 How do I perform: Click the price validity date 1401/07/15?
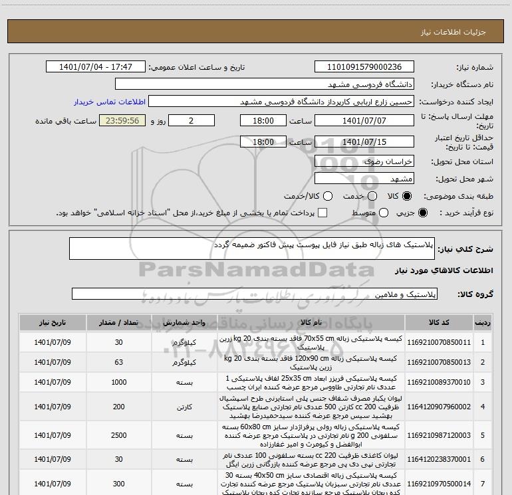click(x=364, y=142)
